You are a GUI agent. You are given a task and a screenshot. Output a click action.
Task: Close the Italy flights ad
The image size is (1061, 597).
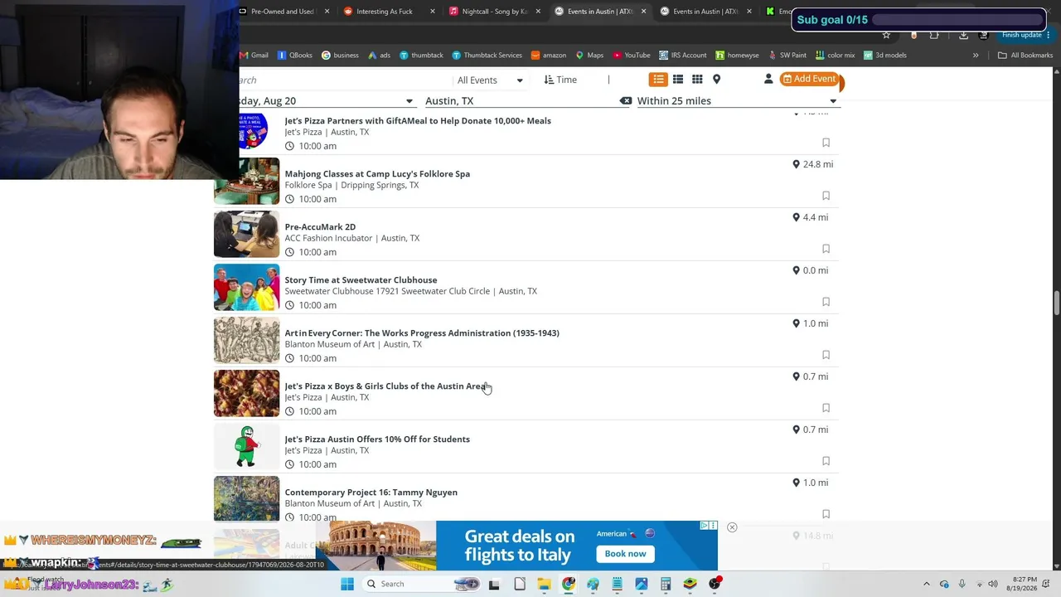[732, 527]
